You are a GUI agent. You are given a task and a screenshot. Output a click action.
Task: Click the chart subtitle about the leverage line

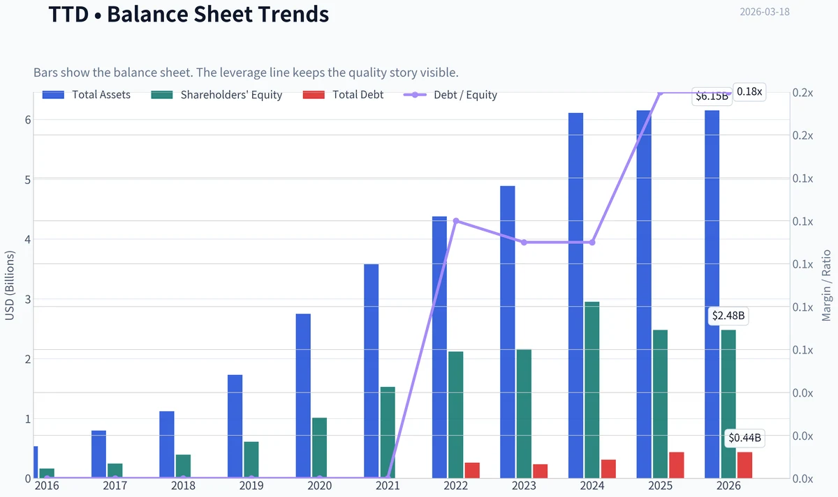pyautogui.click(x=246, y=72)
